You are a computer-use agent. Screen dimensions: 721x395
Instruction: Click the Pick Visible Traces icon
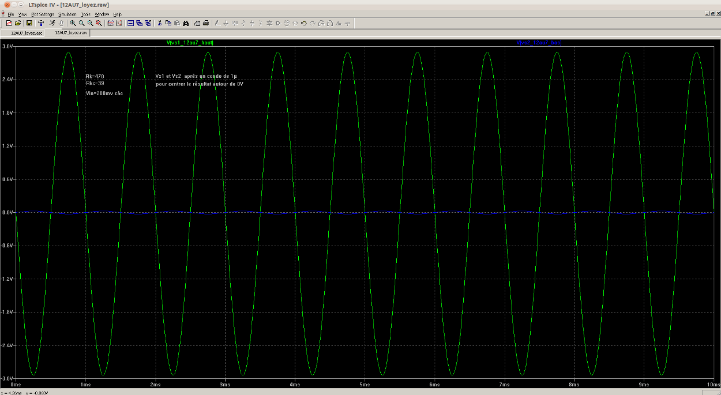(119, 23)
